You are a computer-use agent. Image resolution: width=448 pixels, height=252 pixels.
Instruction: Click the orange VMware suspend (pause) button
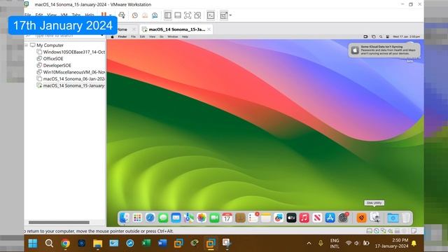tap(104, 14)
